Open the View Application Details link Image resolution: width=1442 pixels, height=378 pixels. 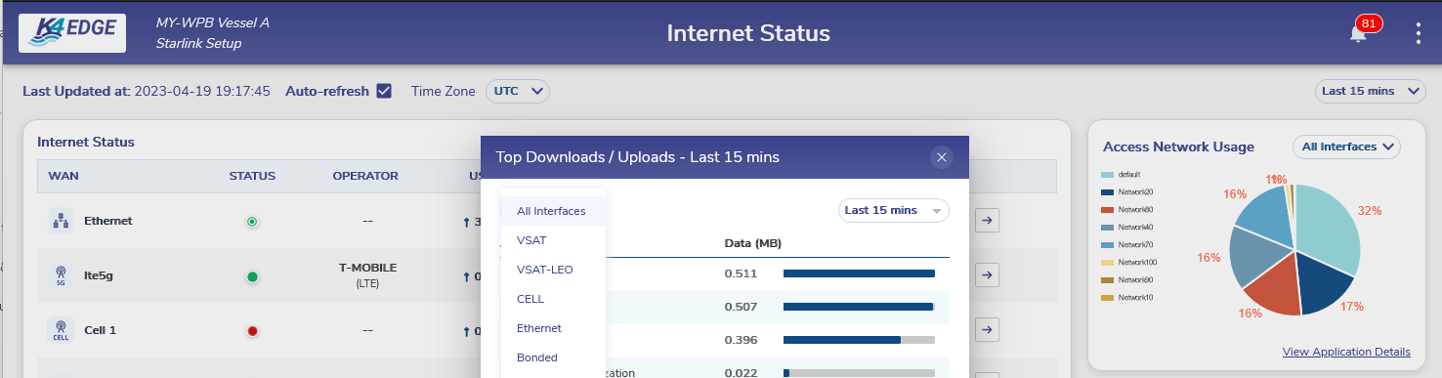click(x=1346, y=352)
